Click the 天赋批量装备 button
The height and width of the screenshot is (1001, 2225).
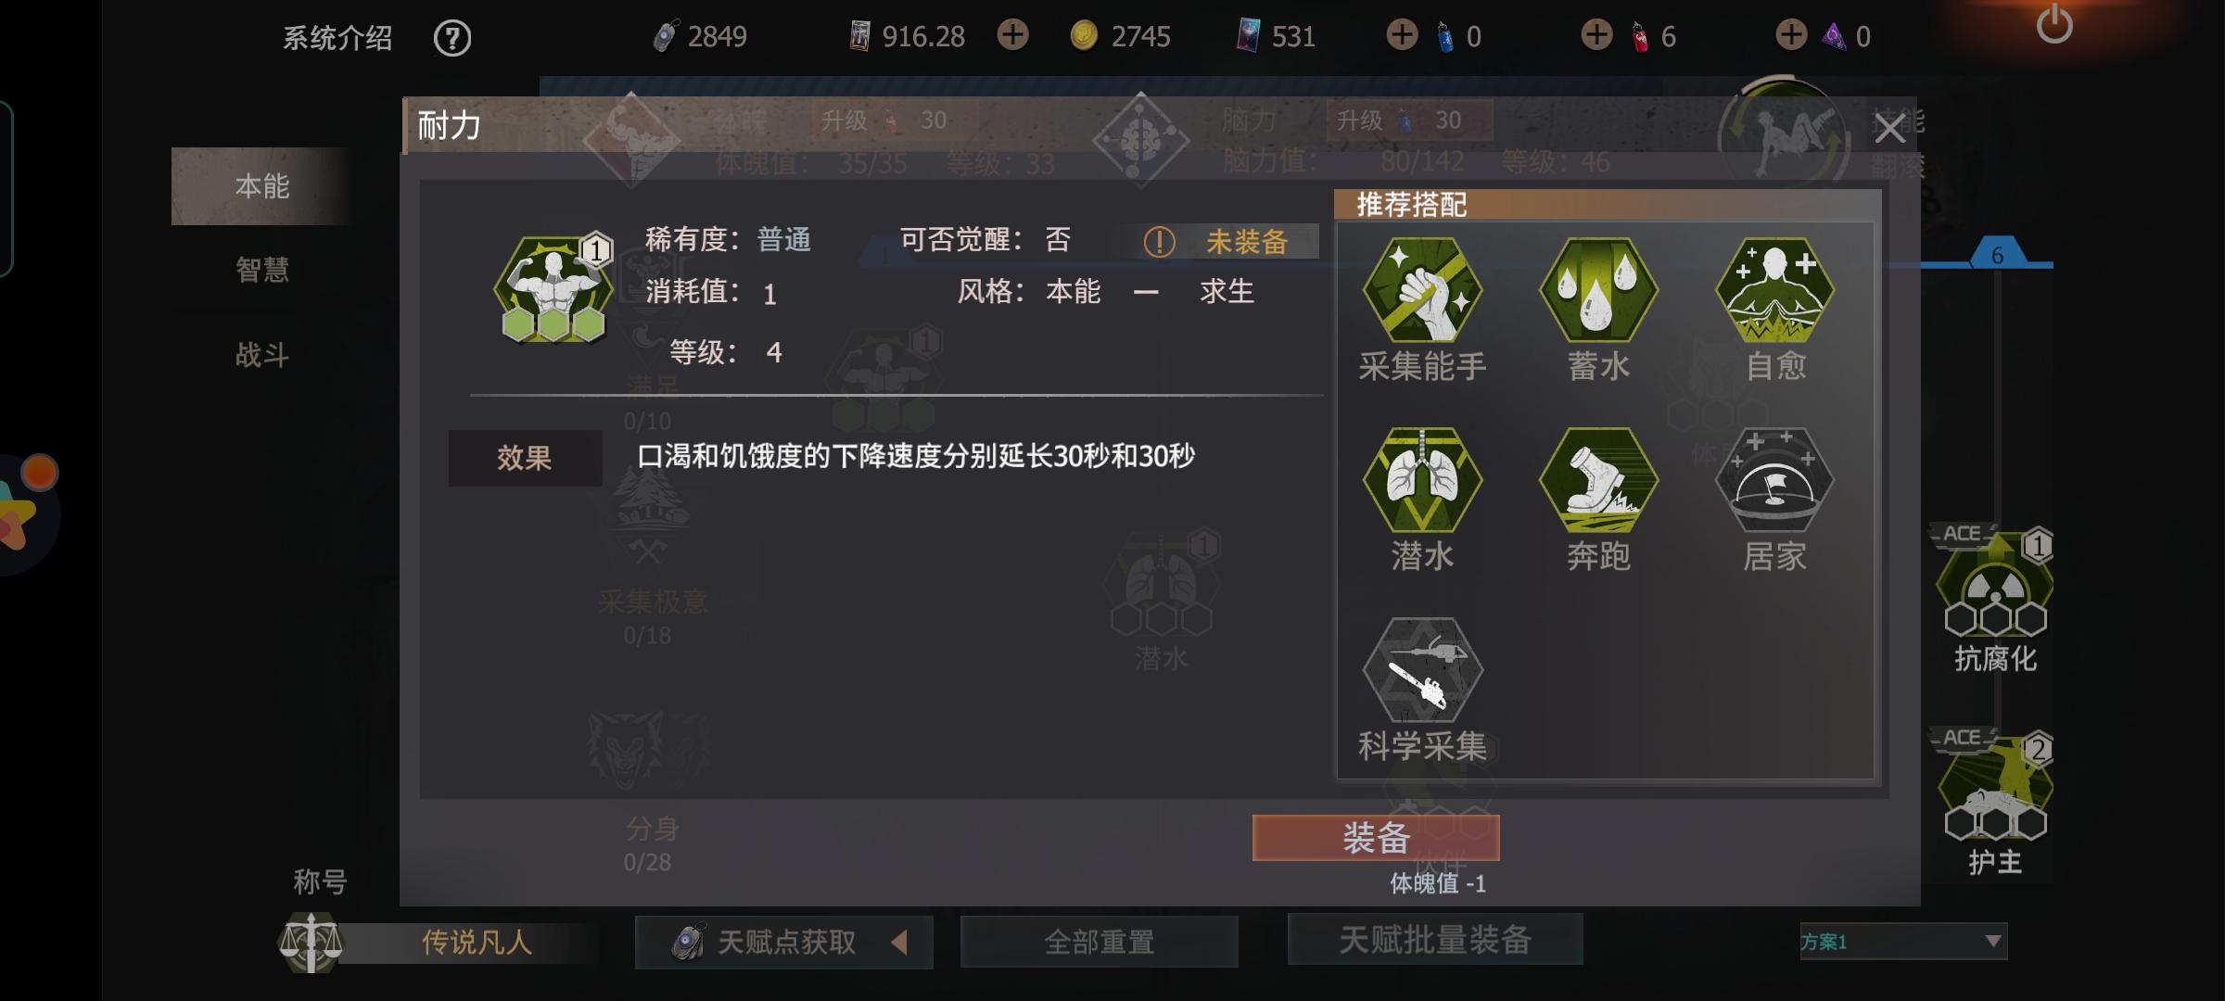1435,940
